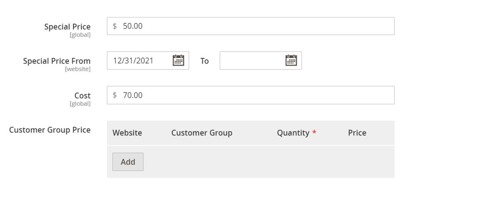Click the red asterisk beside Quantity

click(x=314, y=133)
